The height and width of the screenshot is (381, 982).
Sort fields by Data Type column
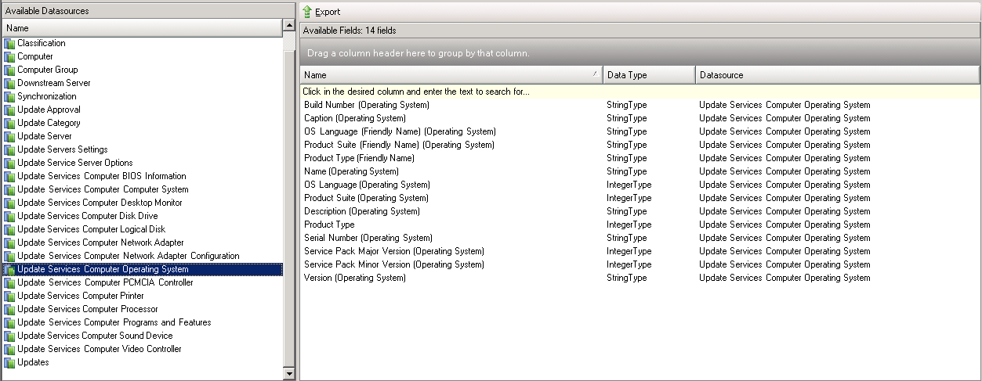pyautogui.click(x=649, y=75)
